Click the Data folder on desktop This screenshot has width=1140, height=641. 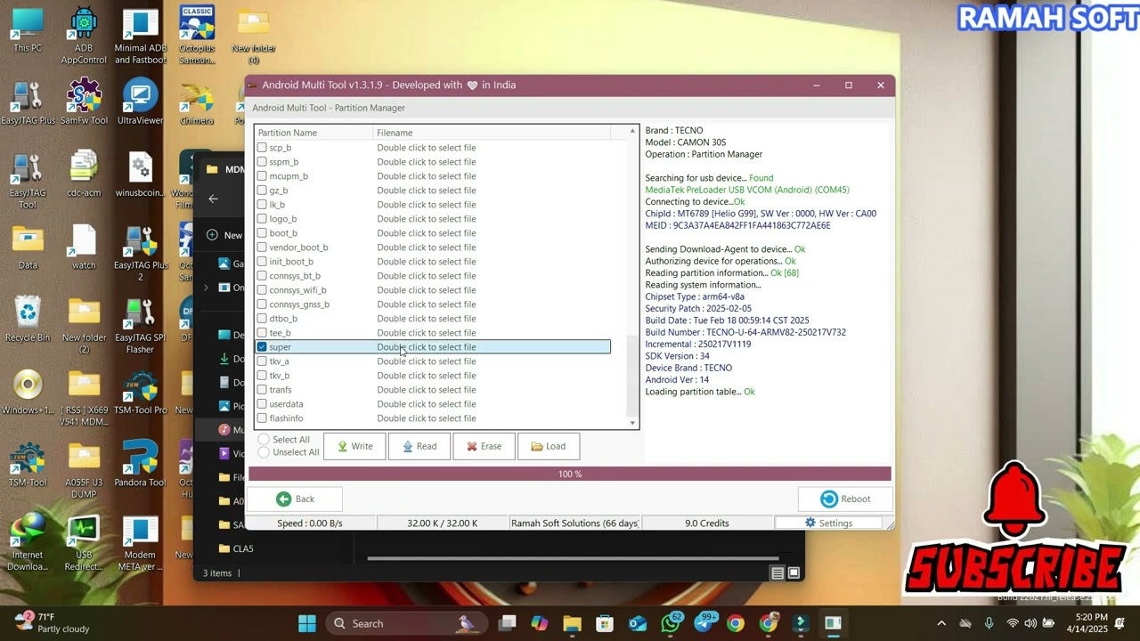click(x=28, y=247)
